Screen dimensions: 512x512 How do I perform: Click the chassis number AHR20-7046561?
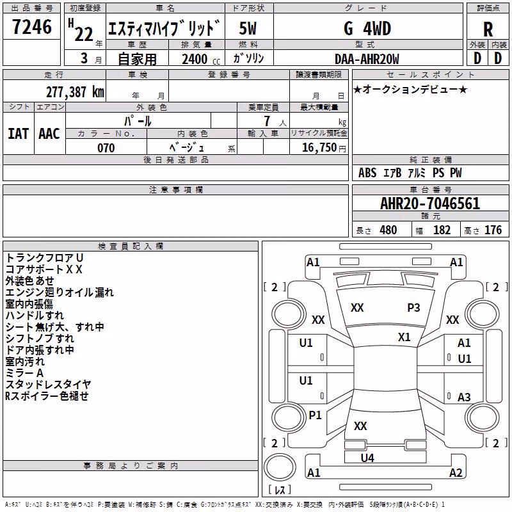click(x=430, y=204)
